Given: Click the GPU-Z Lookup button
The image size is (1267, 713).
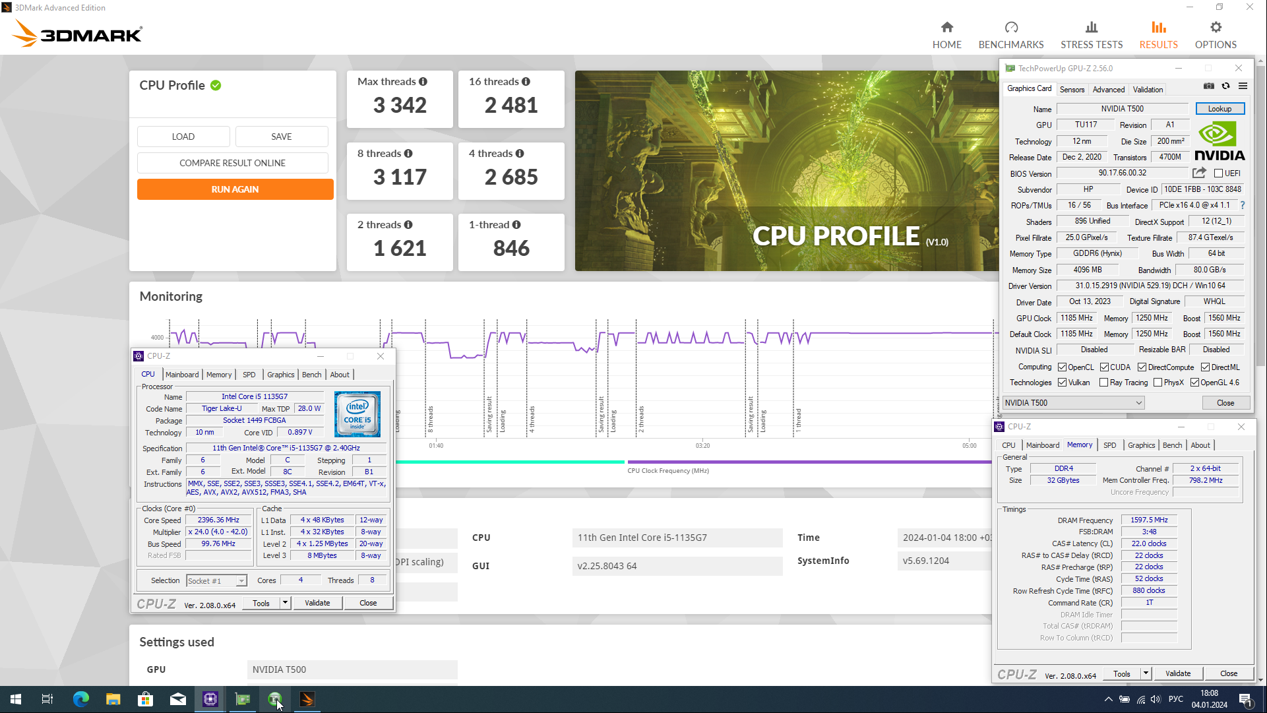Looking at the screenshot, I should 1220,109.
